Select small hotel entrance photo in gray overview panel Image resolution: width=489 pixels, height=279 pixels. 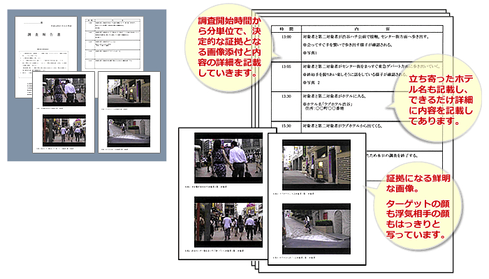[129, 91]
